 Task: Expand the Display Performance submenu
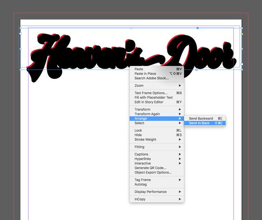pyautogui.click(x=157, y=192)
